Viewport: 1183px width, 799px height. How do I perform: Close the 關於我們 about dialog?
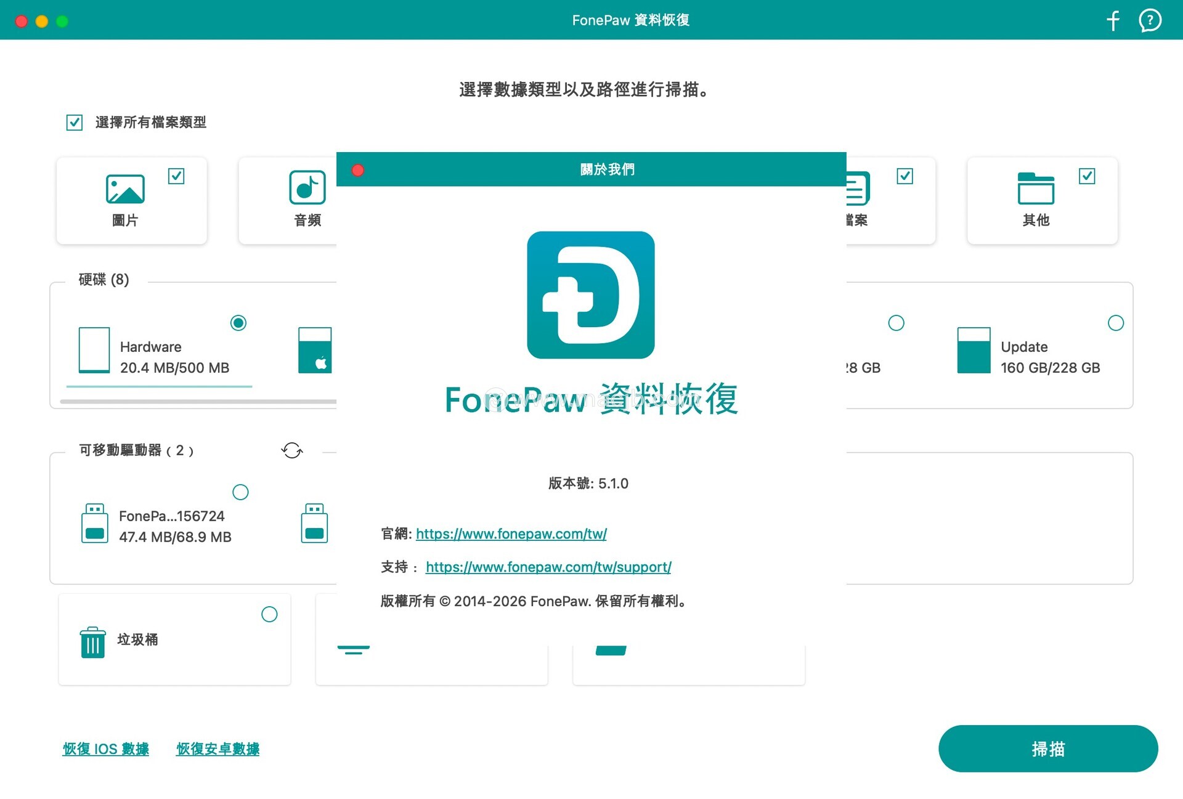click(x=358, y=170)
